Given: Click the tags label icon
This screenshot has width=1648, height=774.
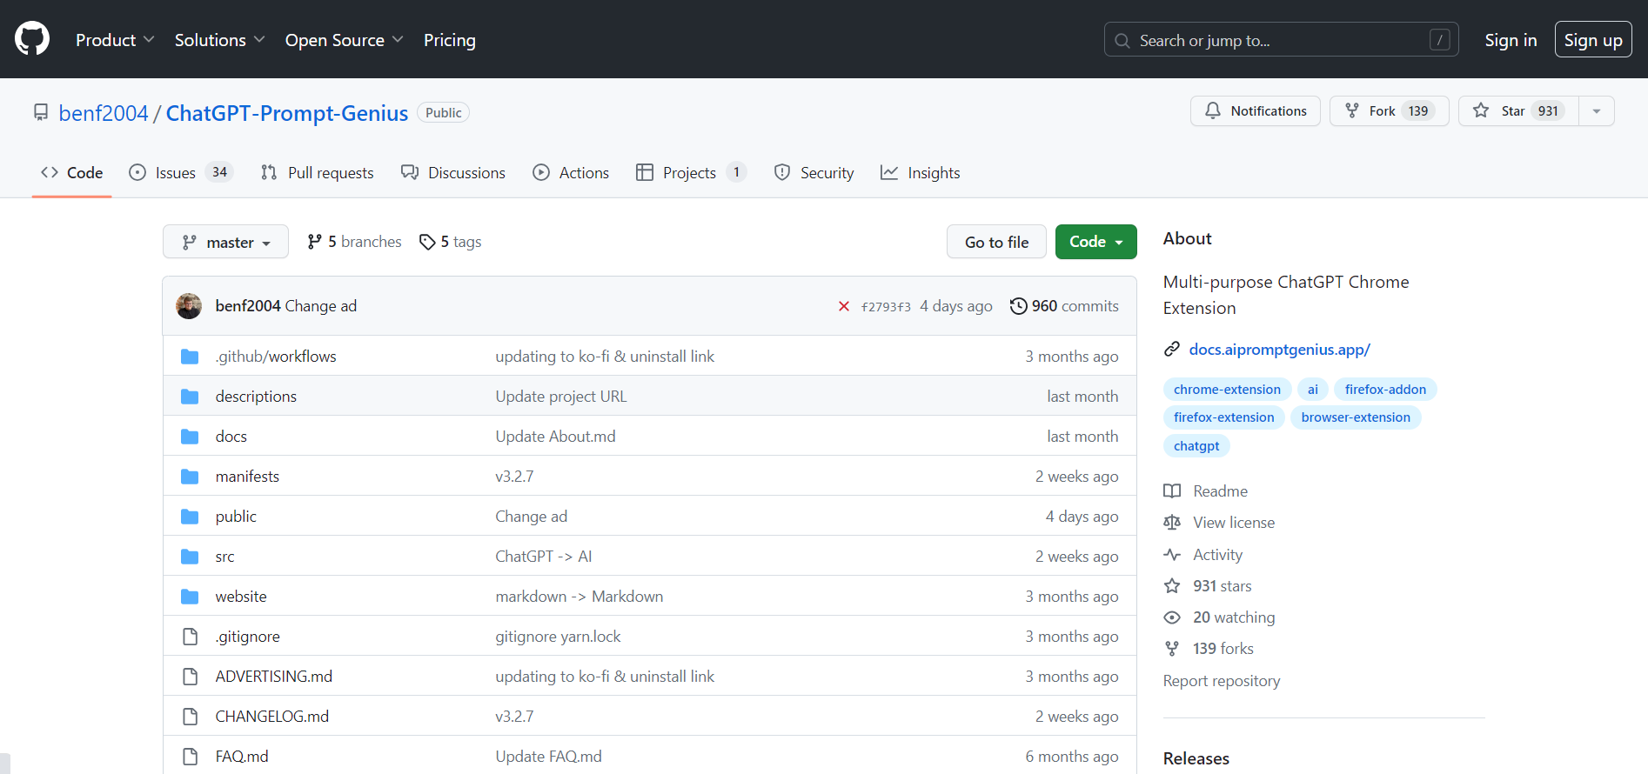Looking at the screenshot, I should pyautogui.click(x=427, y=242).
